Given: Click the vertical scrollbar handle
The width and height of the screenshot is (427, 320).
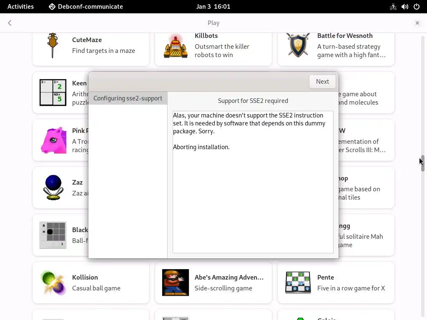Looking at the screenshot, I should coord(423,163).
